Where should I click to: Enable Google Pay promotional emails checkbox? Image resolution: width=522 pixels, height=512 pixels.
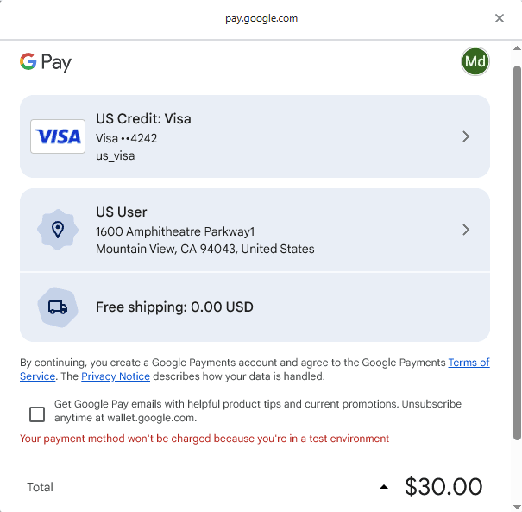point(37,414)
